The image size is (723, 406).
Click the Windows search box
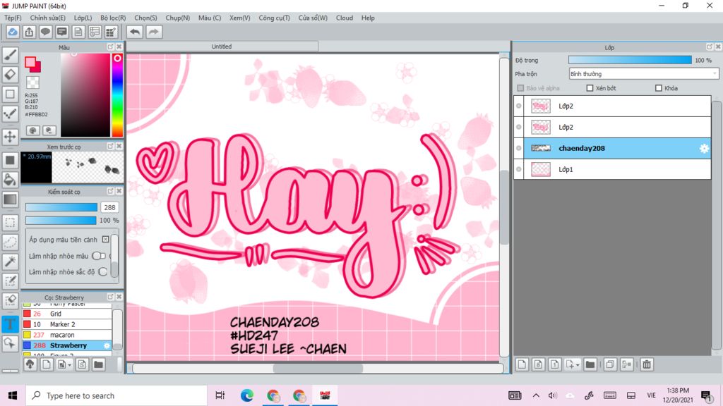coord(116,395)
